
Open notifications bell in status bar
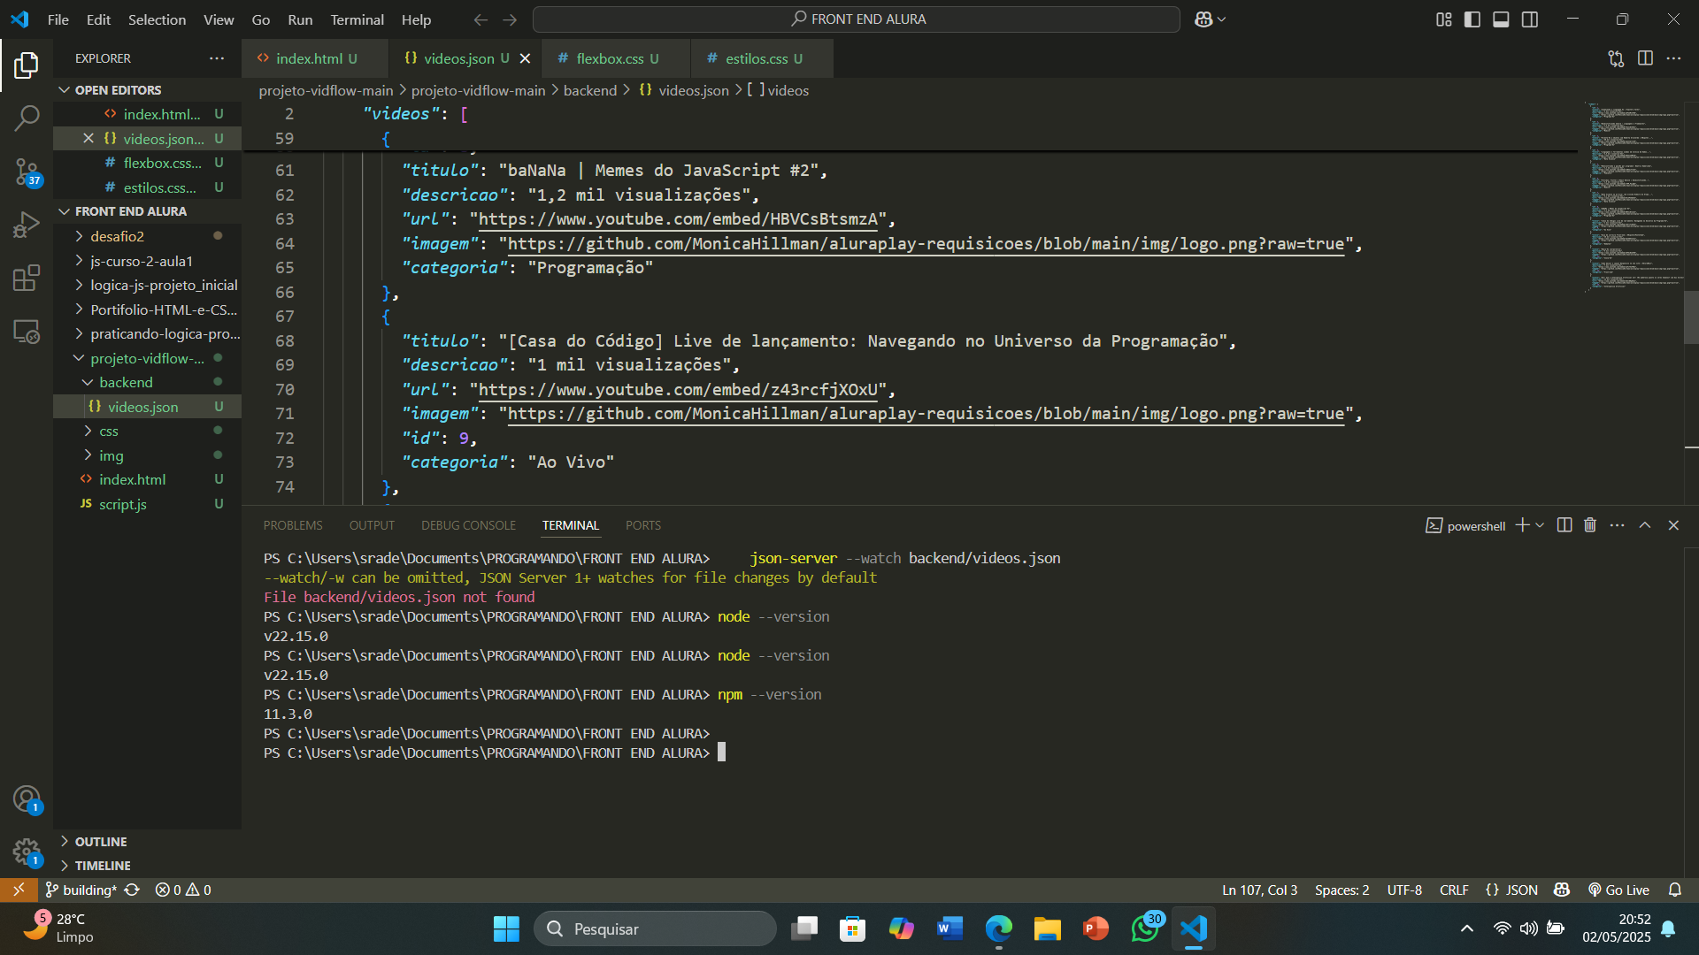(x=1674, y=890)
